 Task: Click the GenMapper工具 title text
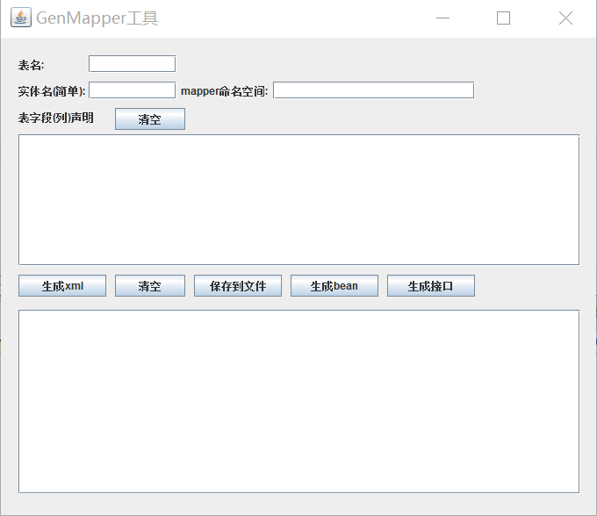(x=97, y=18)
